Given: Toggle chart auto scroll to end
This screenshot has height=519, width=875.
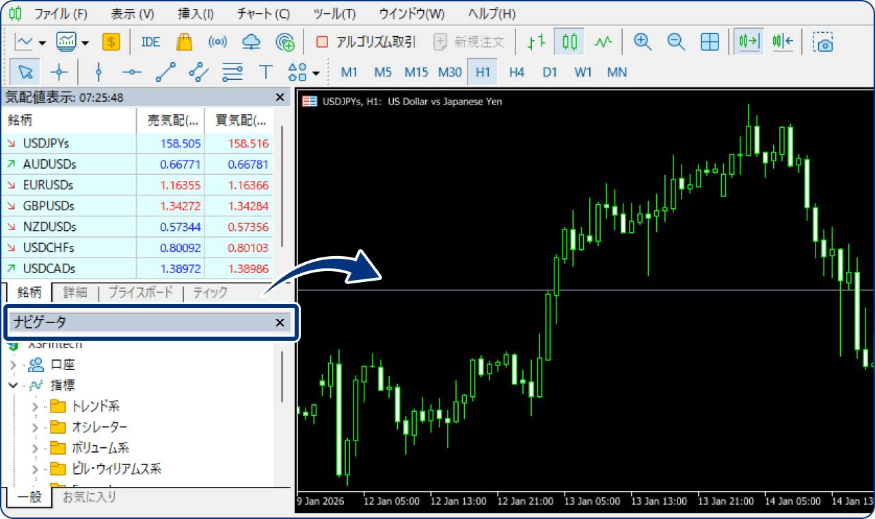Looking at the screenshot, I should point(749,42).
